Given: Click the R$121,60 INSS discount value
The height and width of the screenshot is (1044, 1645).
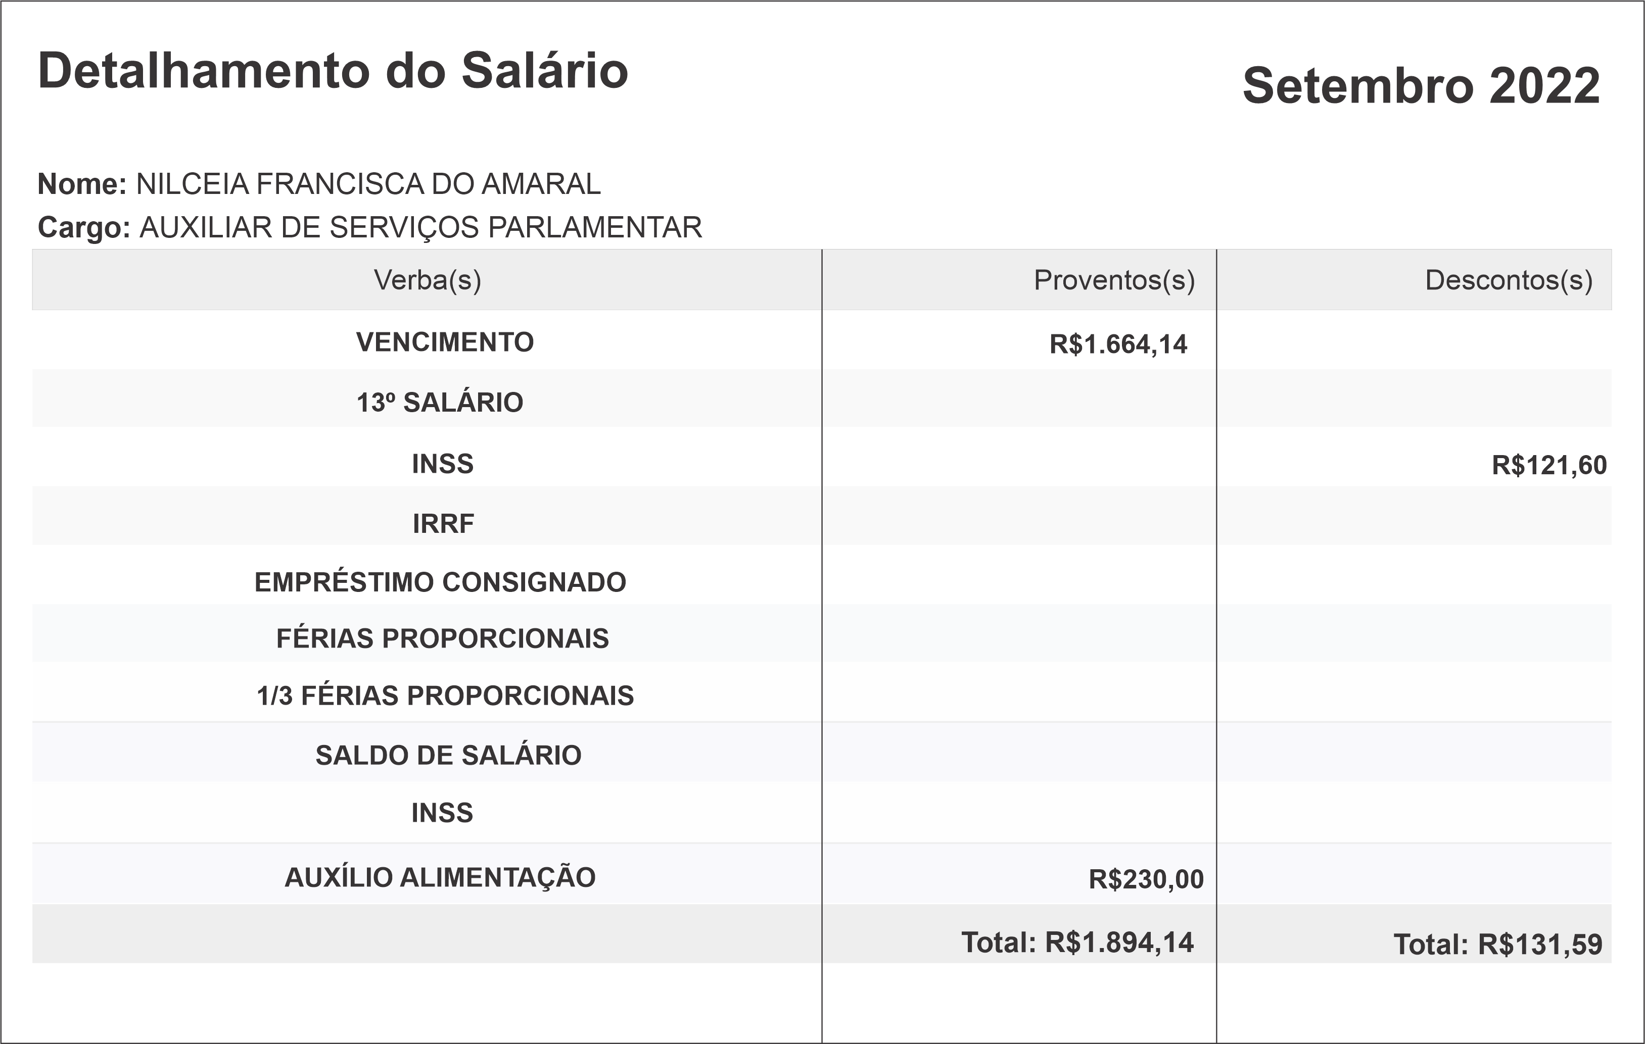Looking at the screenshot, I should (1548, 465).
